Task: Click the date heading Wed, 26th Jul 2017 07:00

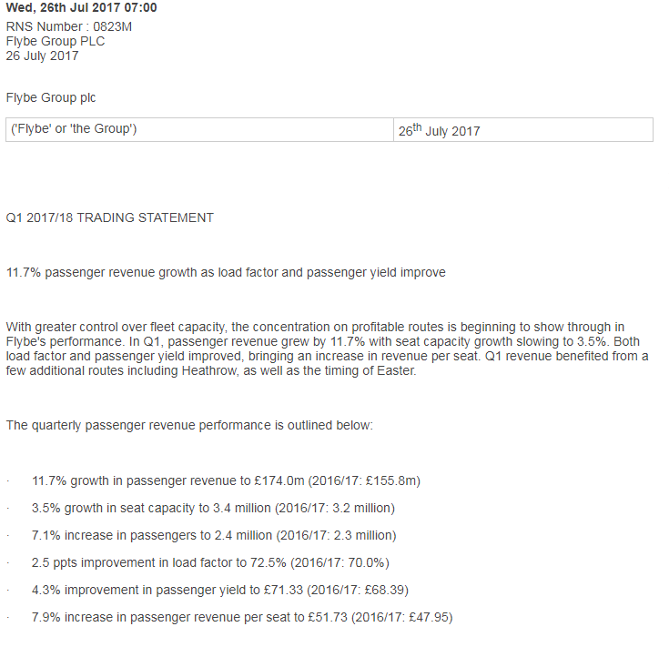Action: [x=81, y=7]
